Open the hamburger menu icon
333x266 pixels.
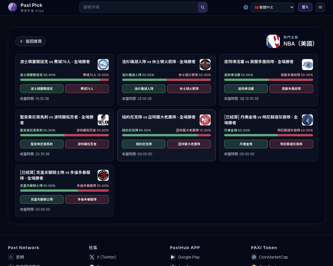pos(320,7)
